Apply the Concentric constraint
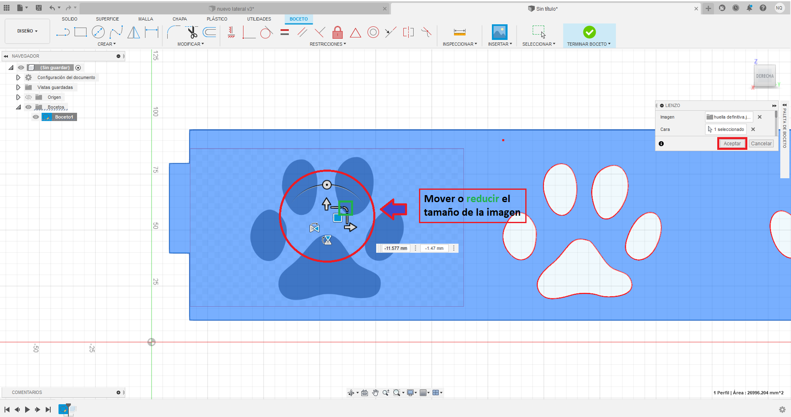Image resolution: width=791 pixels, height=417 pixels. point(373,32)
